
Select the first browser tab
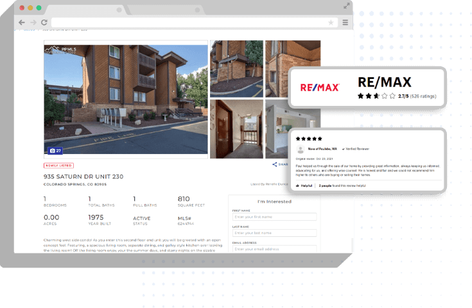[86, 10]
